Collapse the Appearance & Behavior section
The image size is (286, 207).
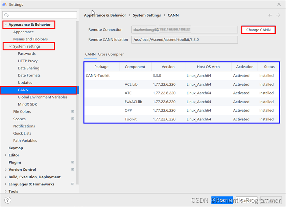[6, 24]
